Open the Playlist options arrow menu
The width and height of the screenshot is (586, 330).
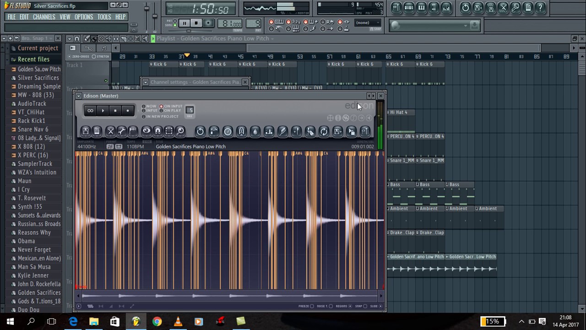pos(69,38)
